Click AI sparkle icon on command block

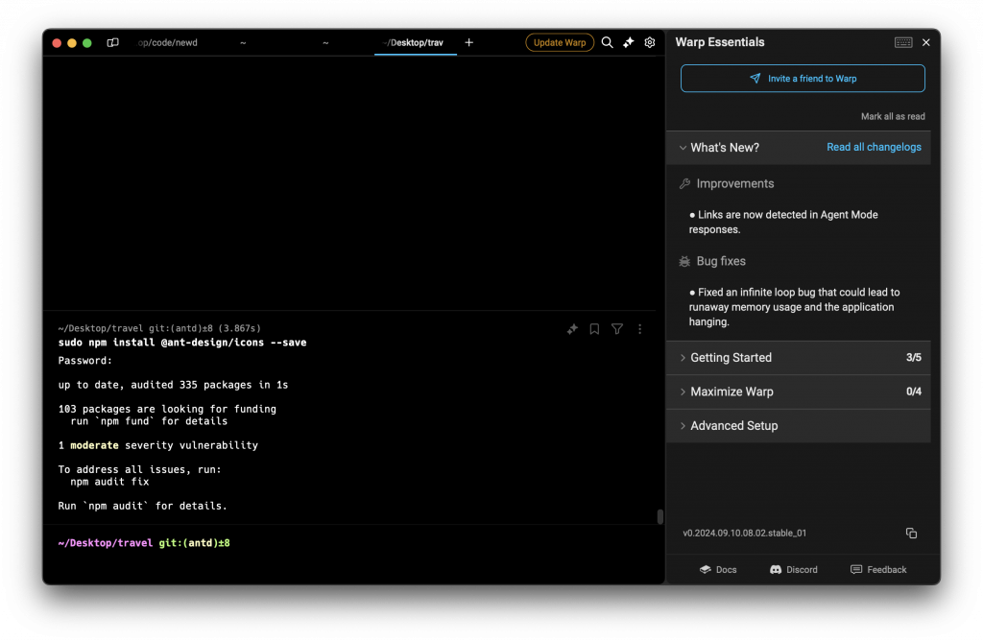click(572, 329)
